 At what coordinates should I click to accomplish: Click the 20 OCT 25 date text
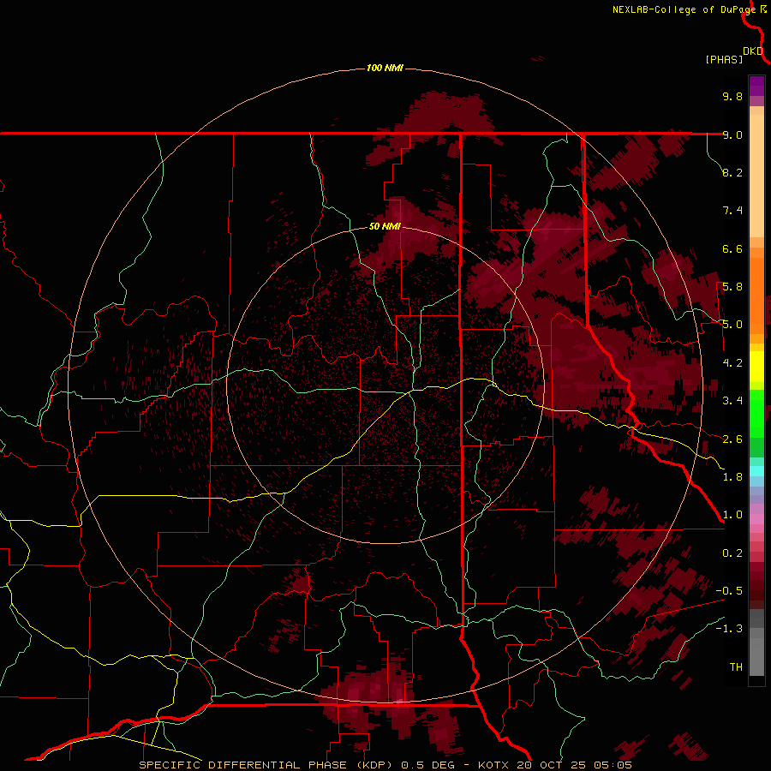(x=550, y=765)
